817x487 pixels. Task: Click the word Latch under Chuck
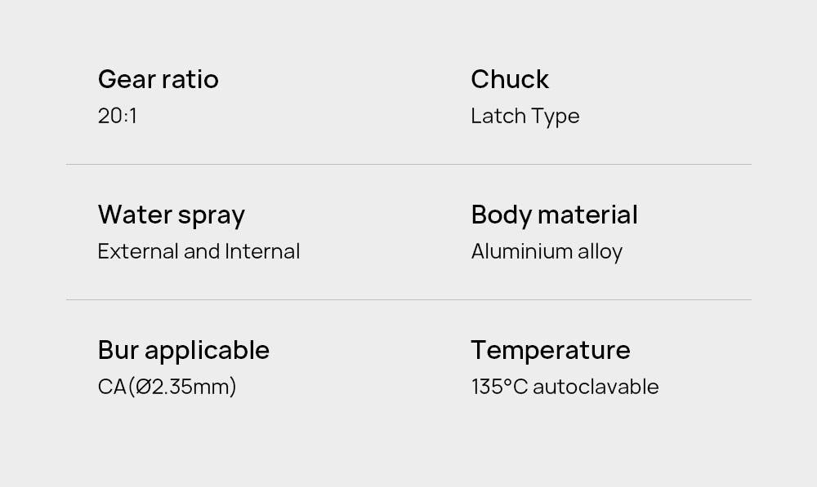pos(498,116)
